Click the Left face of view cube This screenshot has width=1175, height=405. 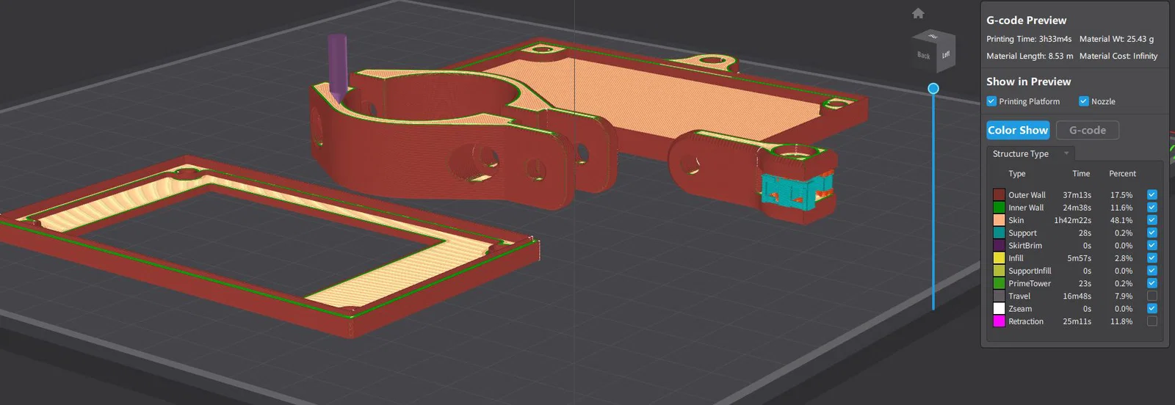click(x=946, y=54)
